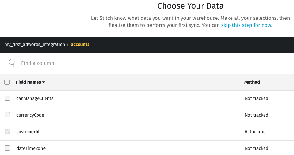
Task: Select the accounts breadcrumb item
Action: click(x=80, y=44)
